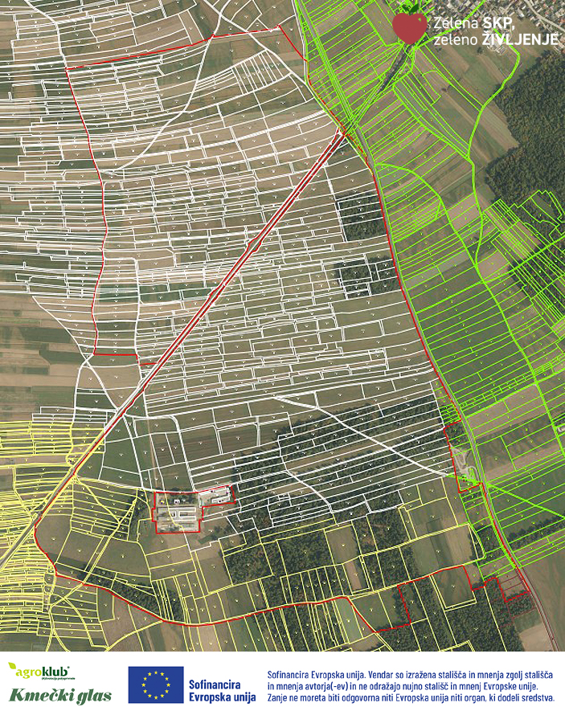Click the red heart logo
The width and height of the screenshot is (565, 711).
point(410,25)
